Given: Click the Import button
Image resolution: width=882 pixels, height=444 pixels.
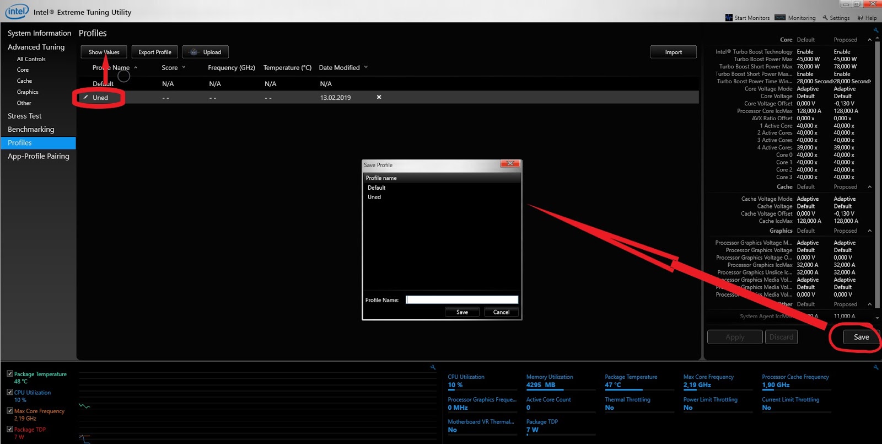Looking at the screenshot, I should [674, 52].
